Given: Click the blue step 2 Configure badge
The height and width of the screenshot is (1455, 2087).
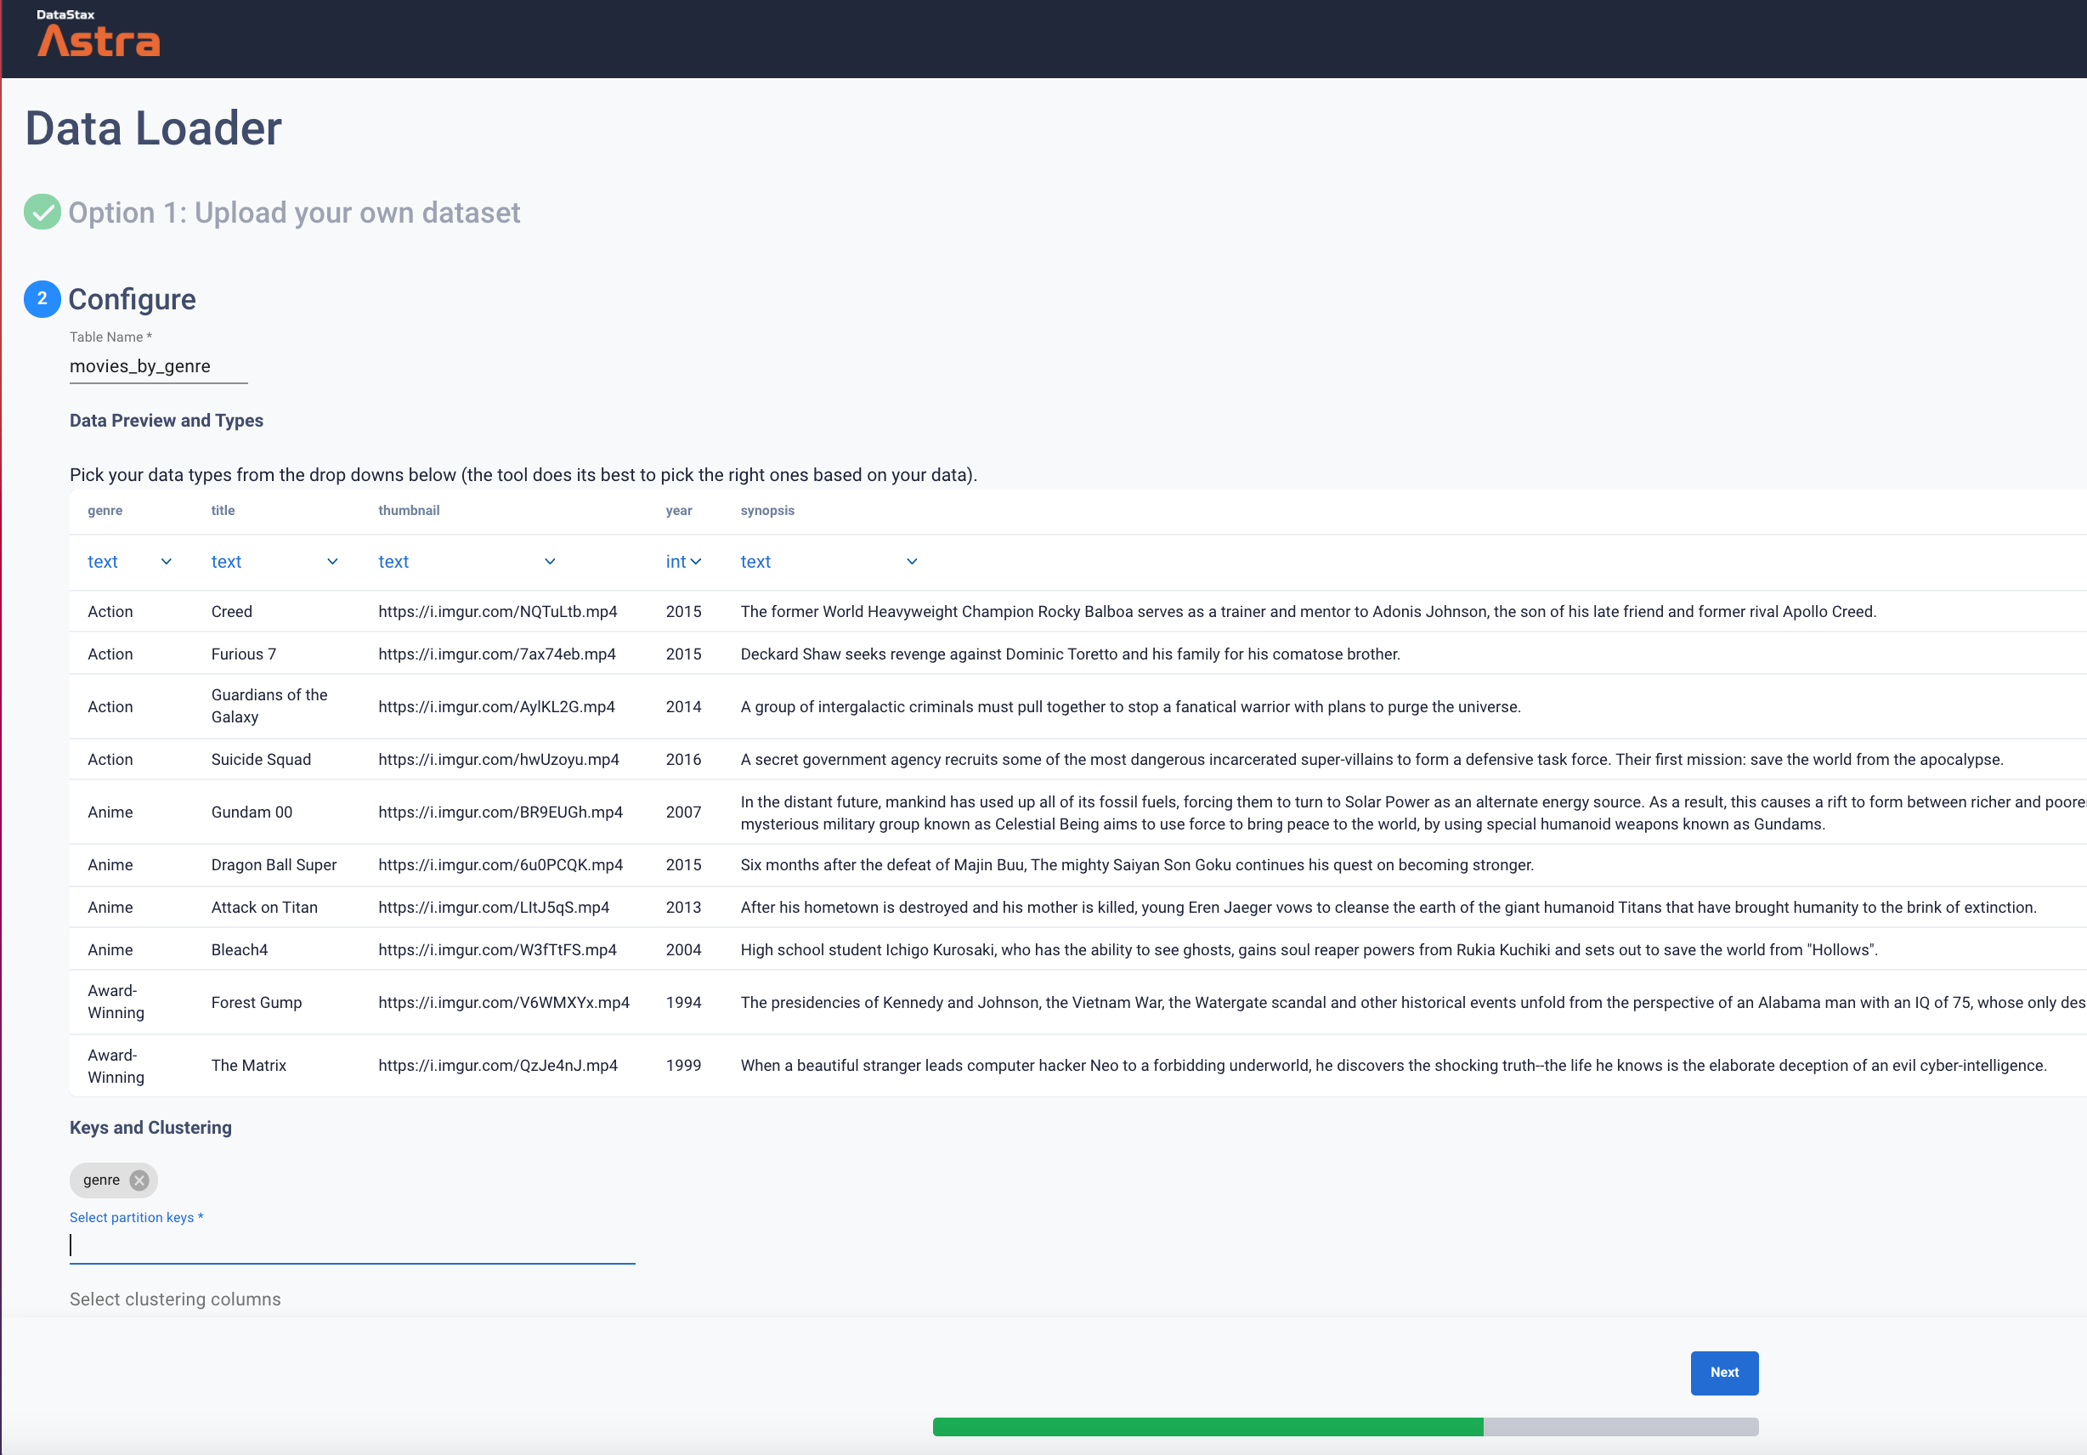Looking at the screenshot, I should 42,299.
